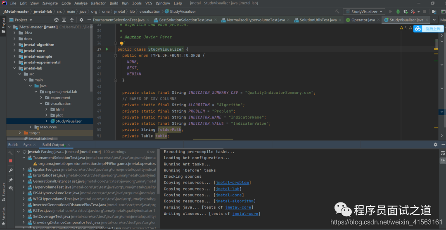Screen dimensions: 446x230
Task: Click the pin tab icon in Build panel
Action: coord(10,180)
